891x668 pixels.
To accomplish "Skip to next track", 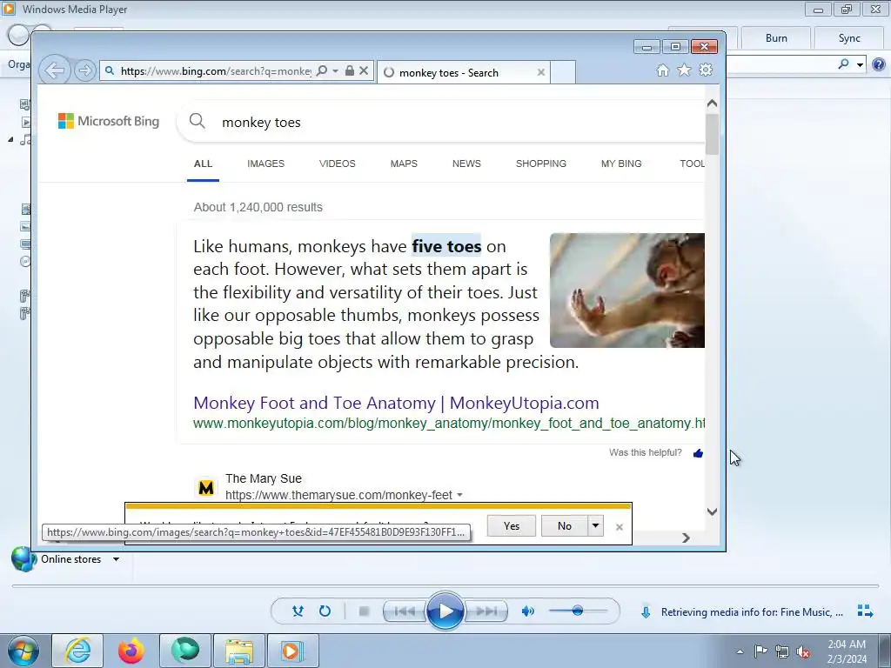I will (486, 611).
